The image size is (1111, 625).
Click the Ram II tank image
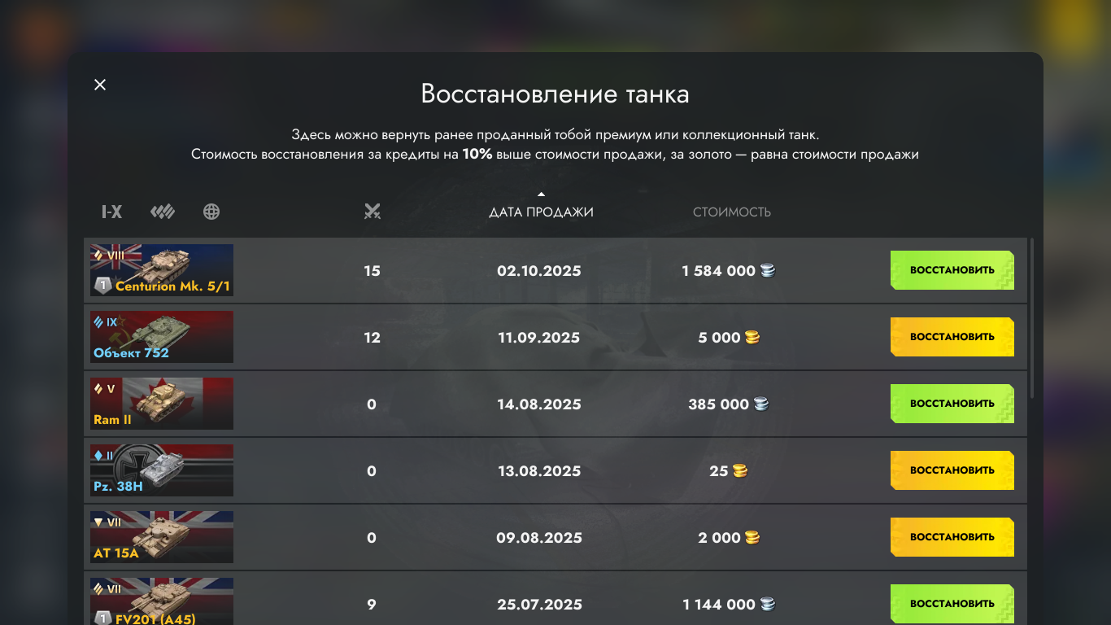coord(162,404)
